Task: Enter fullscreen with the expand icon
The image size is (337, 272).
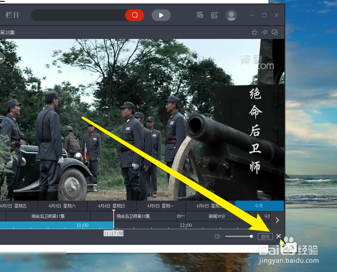Action: 278,236
